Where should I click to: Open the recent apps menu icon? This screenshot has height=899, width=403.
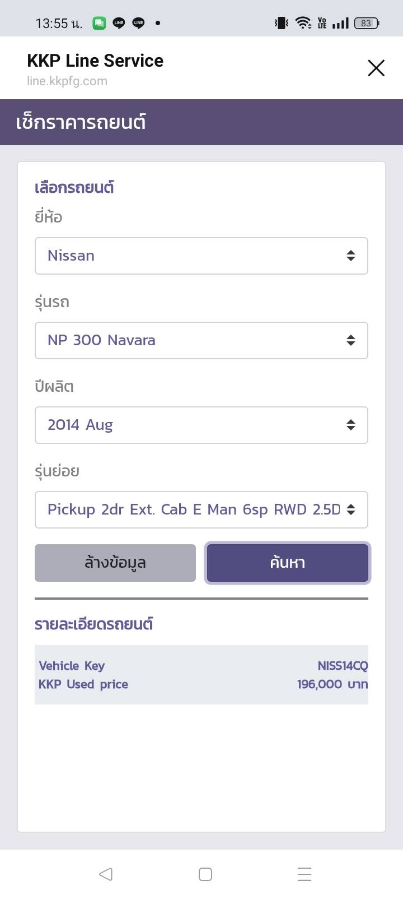tap(304, 874)
